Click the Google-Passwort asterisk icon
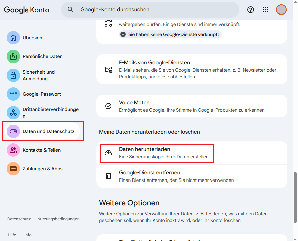Viewport: 298px width, 241px height. (13, 94)
